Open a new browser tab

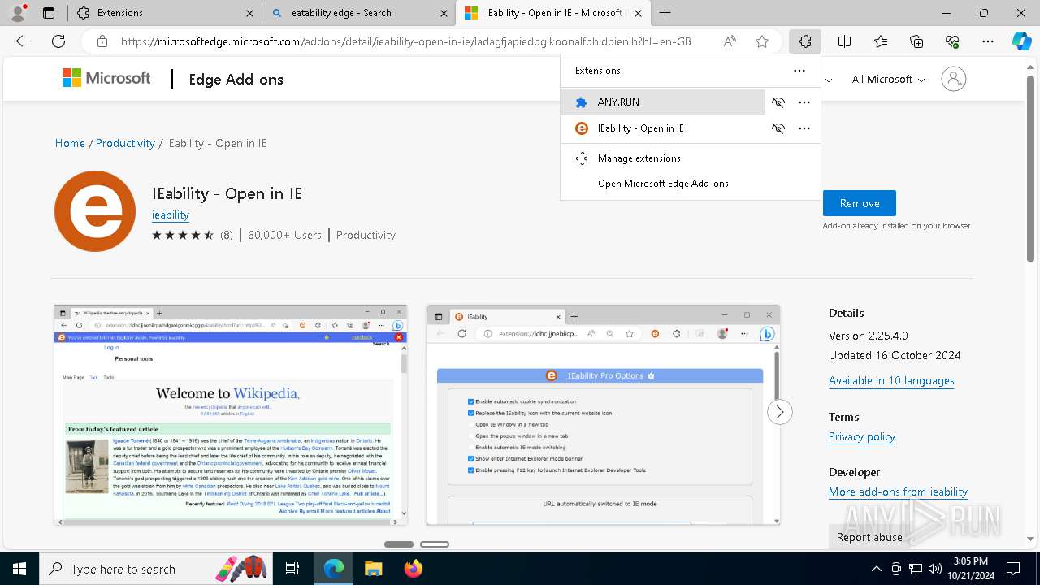coord(665,13)
